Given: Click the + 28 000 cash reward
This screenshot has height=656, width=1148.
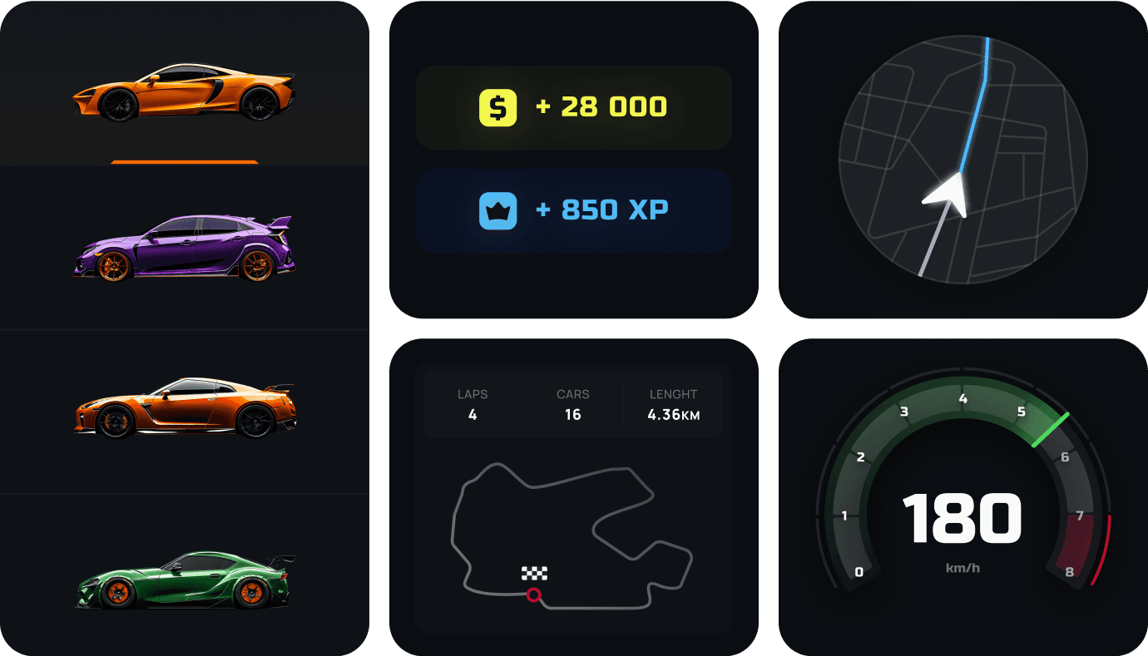Looking at the screenshot, I should [x=574, y=107].
